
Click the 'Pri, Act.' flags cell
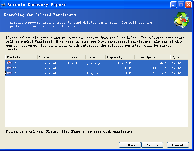pyautogui.click(x=75, y=63)
